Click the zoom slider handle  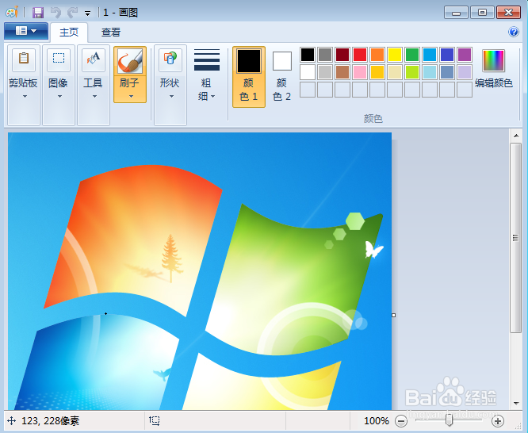click(x=449, y=420)
